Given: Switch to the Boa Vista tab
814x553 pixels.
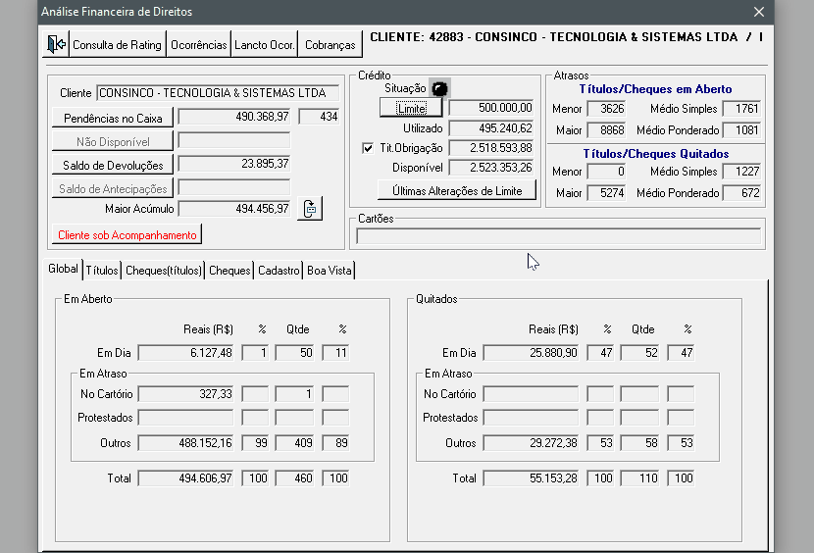Looking at the screenshot, I should 330,271.
